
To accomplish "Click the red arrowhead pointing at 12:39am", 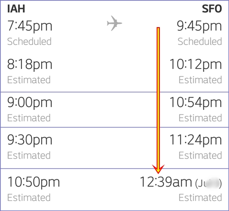I will (x=158, y=169).
